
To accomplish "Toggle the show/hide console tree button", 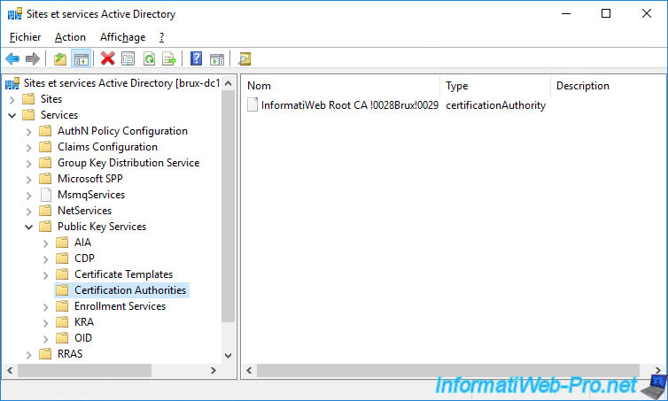I will (81, 59).
